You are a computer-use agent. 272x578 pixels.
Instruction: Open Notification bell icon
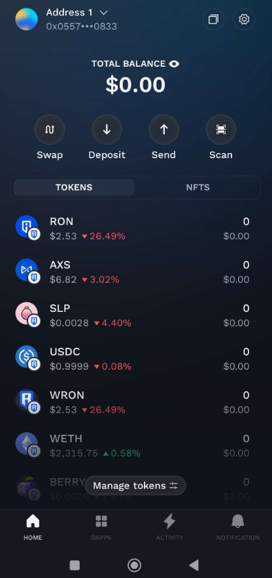238,527
